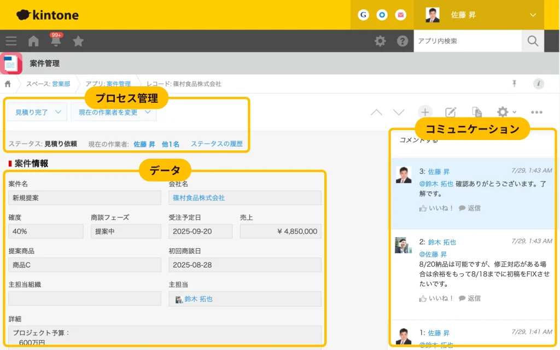This screenshot has width=560, height=350.
Task: Click the search magnifier button
Action: (x=533, y=41)
